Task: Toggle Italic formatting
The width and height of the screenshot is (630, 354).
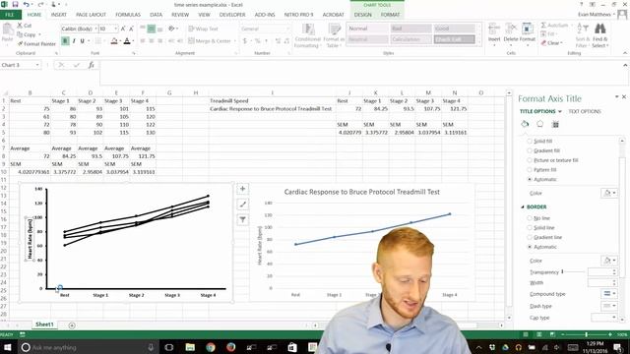Action: tap(74, 41)
